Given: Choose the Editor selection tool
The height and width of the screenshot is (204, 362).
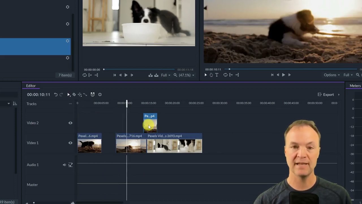Looking at the screenshot, I should [x=69, y=95].
